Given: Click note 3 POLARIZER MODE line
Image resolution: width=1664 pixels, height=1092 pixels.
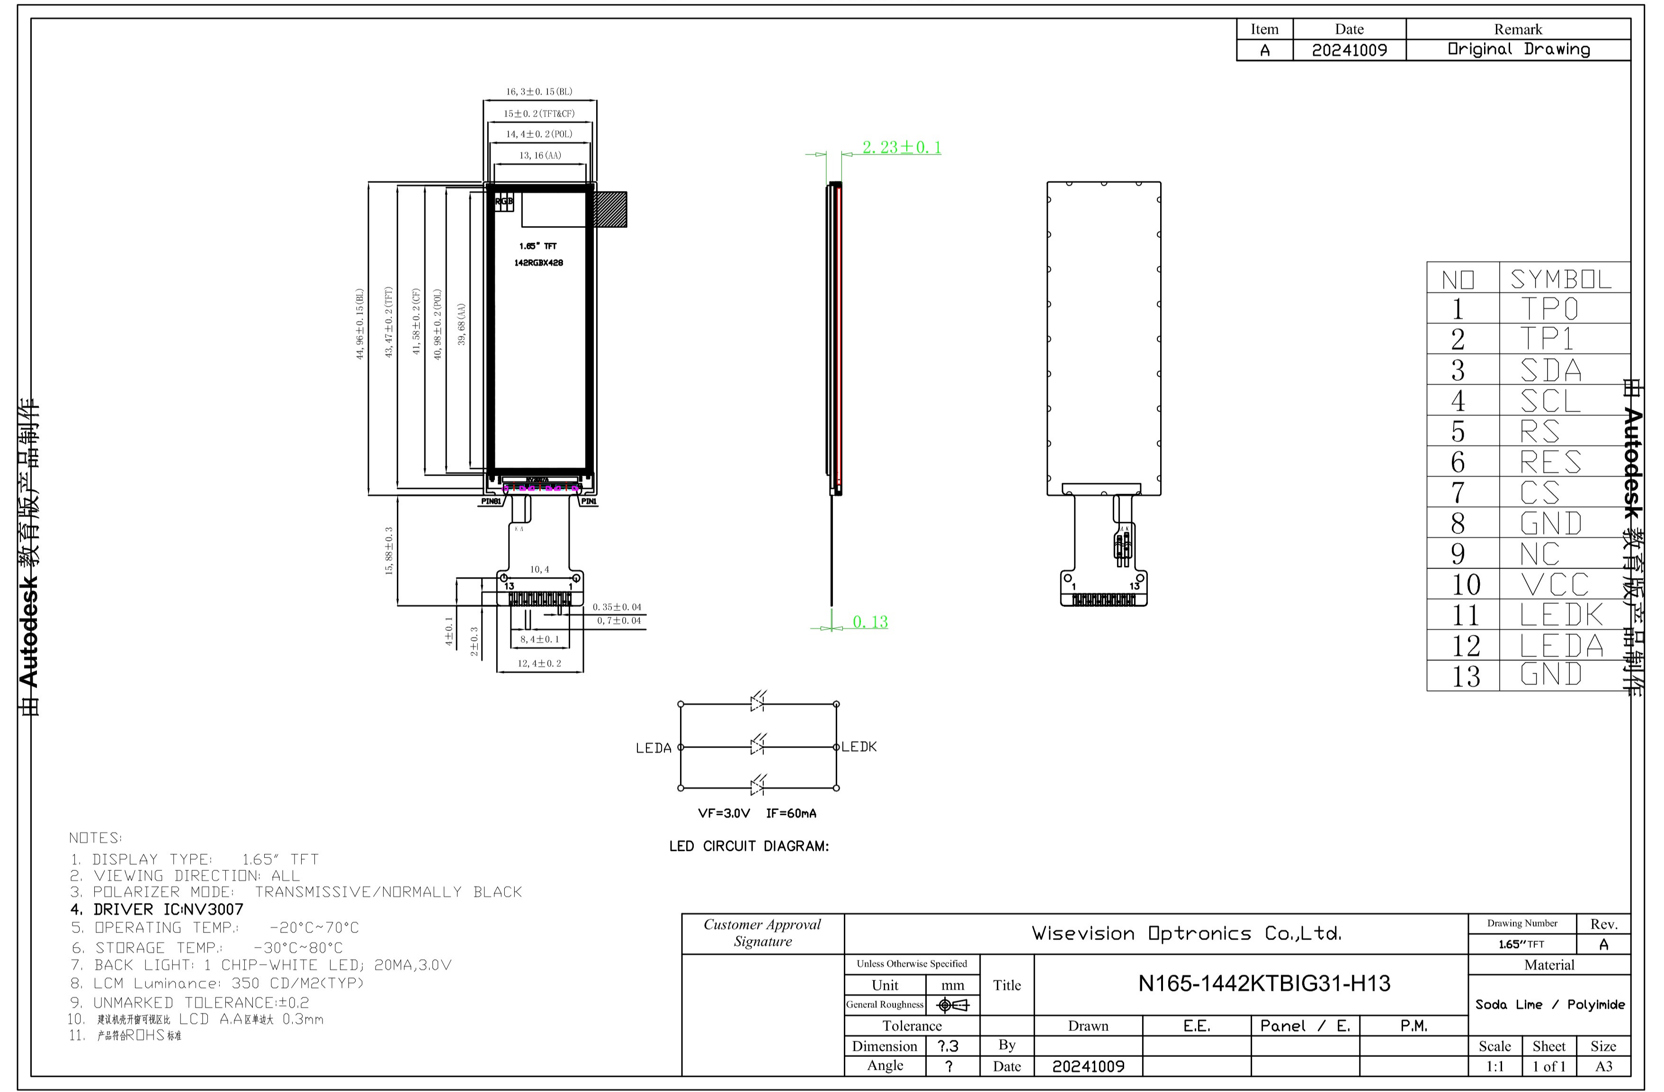Looking at the screenshot, I should pyautogui.click(x=296, y=892).
